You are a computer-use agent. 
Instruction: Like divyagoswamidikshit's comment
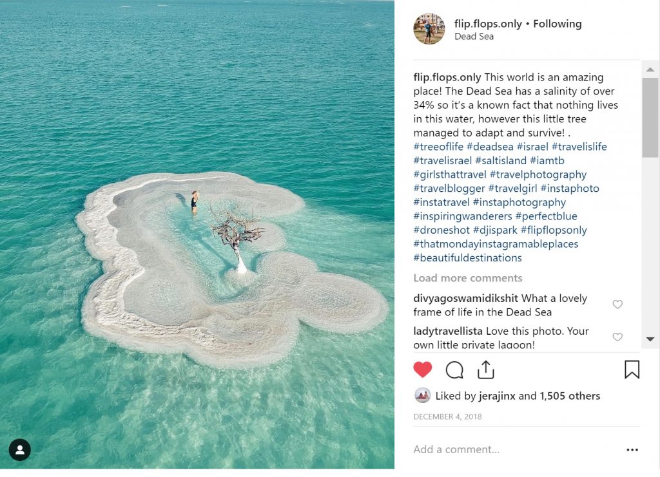point(617,304)
